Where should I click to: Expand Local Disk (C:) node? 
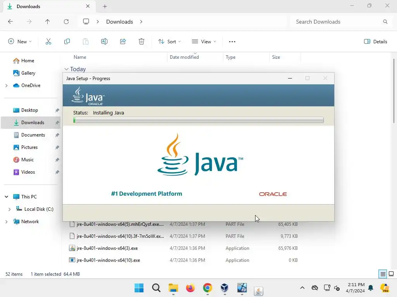tap(9, 209)
